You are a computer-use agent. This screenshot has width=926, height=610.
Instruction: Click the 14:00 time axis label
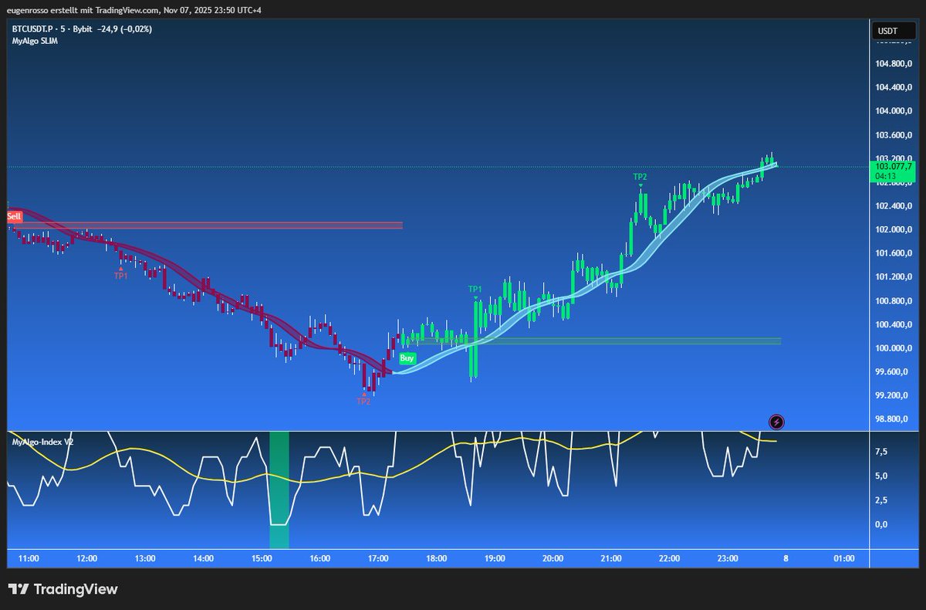coord(203,558)
